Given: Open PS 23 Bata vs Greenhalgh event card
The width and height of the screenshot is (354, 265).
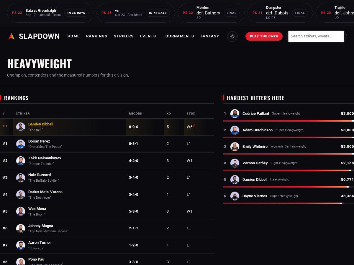Looking at the screenshot, I should tap(50, 13).
